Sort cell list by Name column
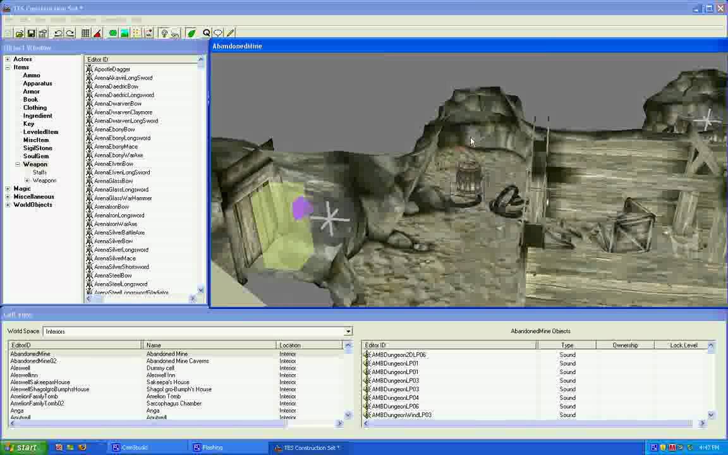This screenshot has height=455, width=728. (x=209, y=345)
